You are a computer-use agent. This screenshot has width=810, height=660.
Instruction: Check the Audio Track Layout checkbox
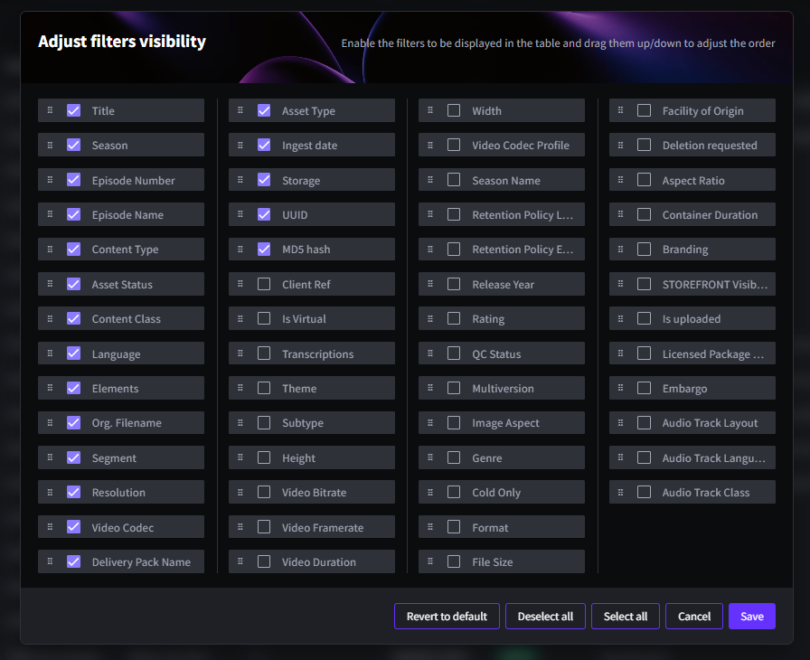click(x=644, y=422)
